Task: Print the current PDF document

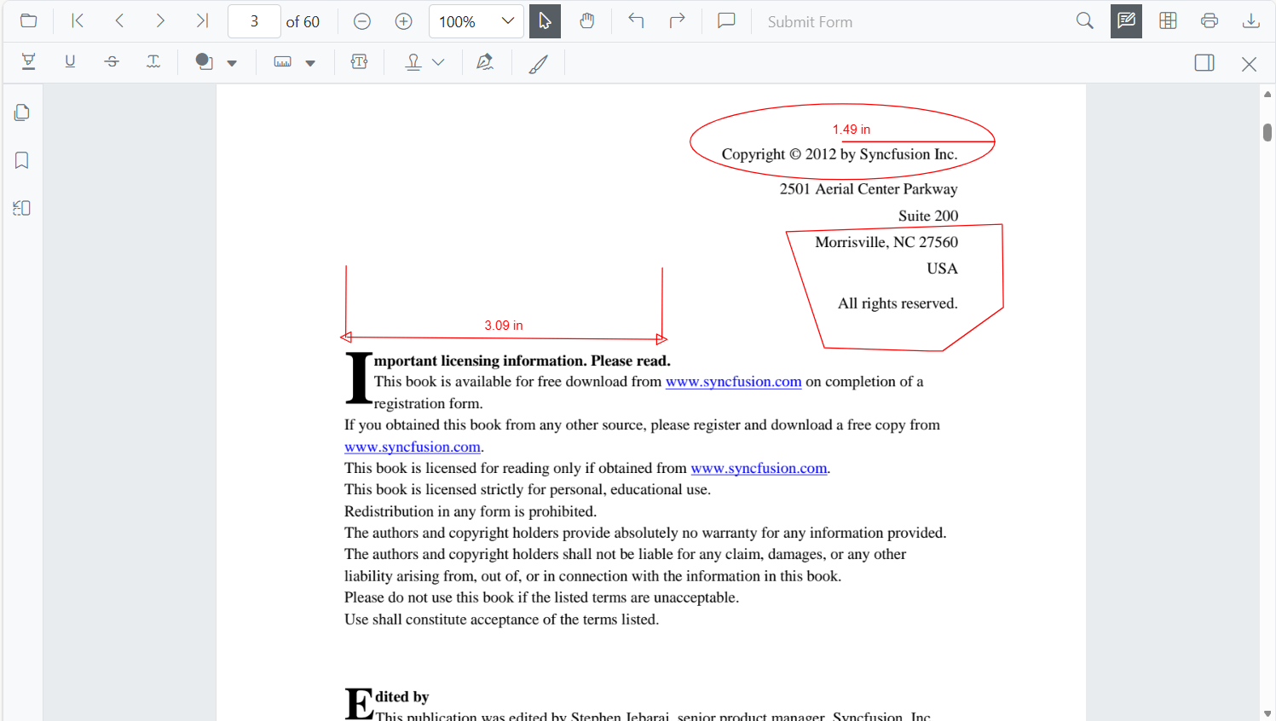Action: (x=1210, y=20)
